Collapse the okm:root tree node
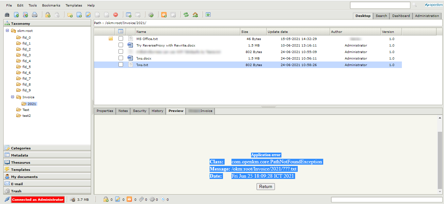444x204 pixels. pyautogui.click(x=8, y=31)
